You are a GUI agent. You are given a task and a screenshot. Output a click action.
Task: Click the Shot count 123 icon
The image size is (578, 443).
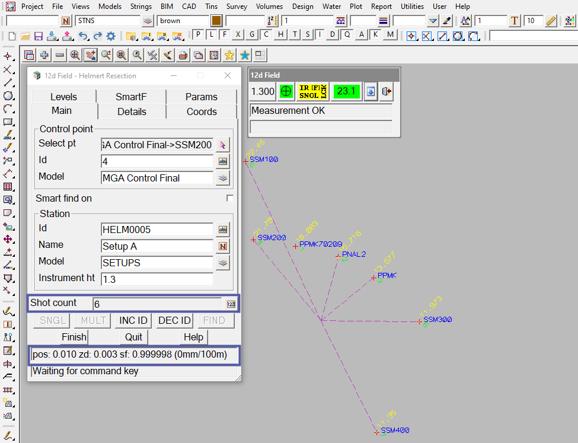tap(231, 304)
